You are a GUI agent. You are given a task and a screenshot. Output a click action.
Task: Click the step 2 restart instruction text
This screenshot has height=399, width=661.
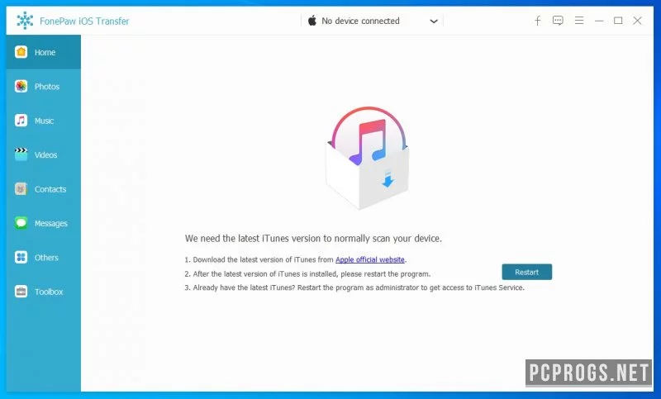click(x=307, y=274)
